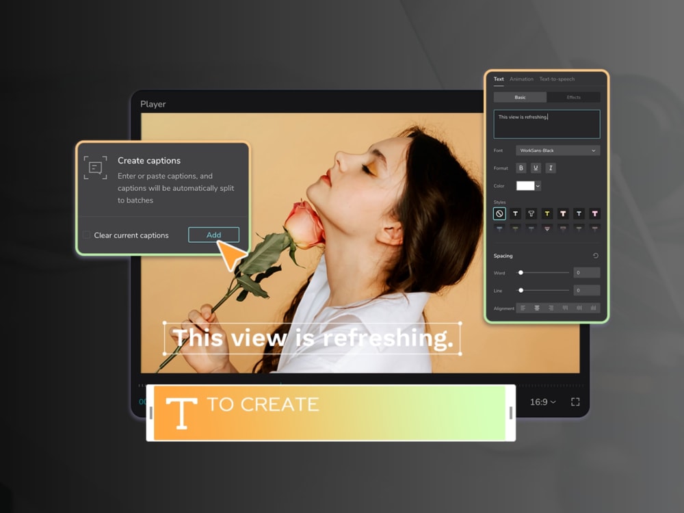Viewport: 684px width, 513px height.
Task: Click the Word spacing slider handle
Action: [x=521, y=273]
